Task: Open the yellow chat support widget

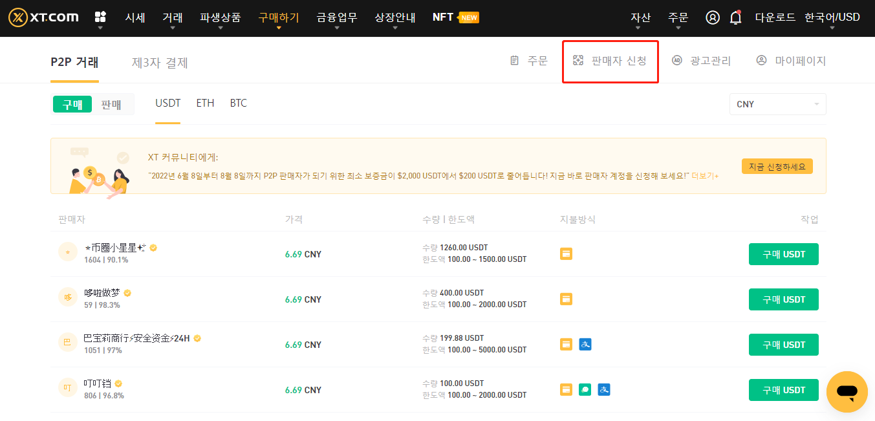Action: point(847,392)
